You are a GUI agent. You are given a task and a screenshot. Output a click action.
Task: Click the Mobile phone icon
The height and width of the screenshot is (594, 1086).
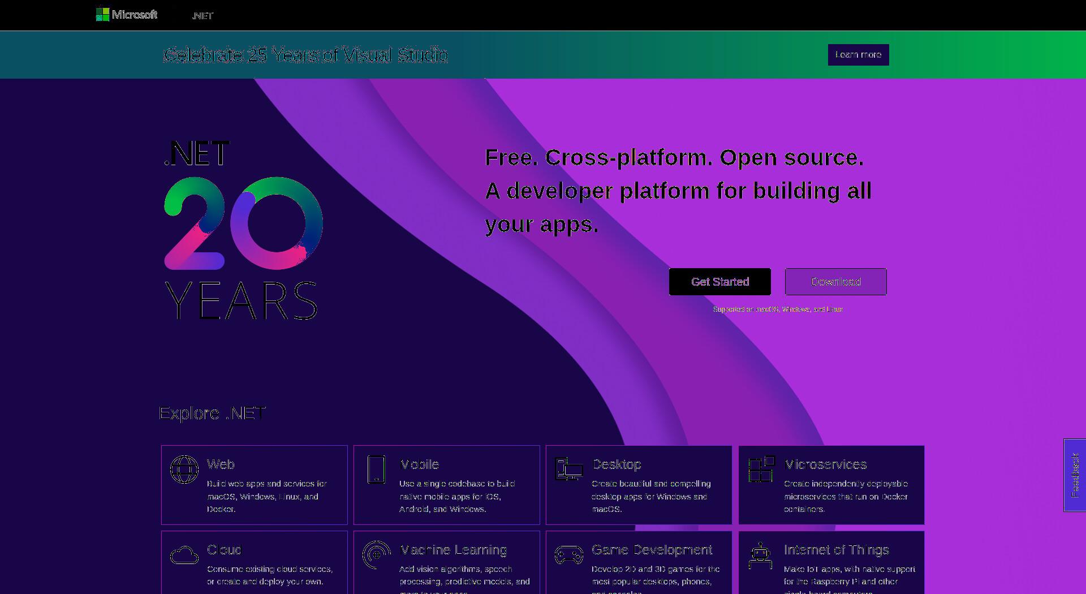pyautogui.click(x=376, y=470)
